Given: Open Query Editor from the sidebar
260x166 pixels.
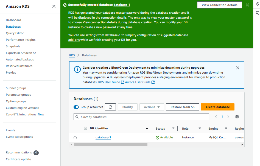Looking at the screenshot, I should pos(15,33).
